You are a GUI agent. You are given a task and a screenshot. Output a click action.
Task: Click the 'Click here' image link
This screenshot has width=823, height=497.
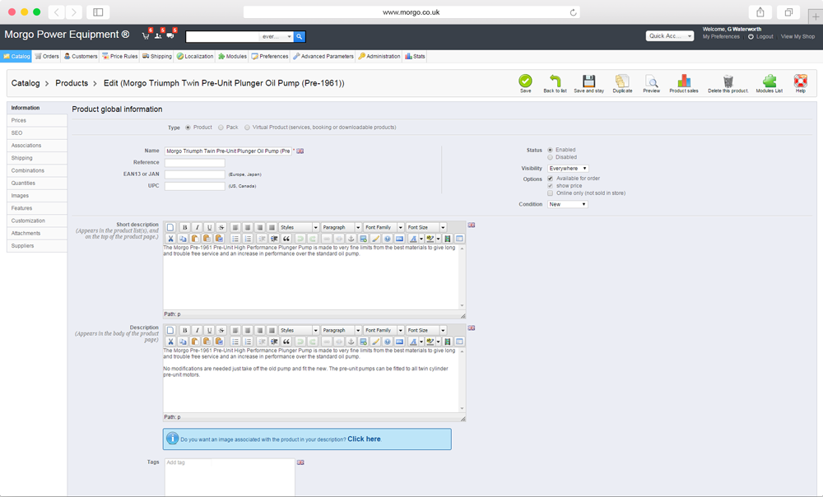tap(364, 439)
